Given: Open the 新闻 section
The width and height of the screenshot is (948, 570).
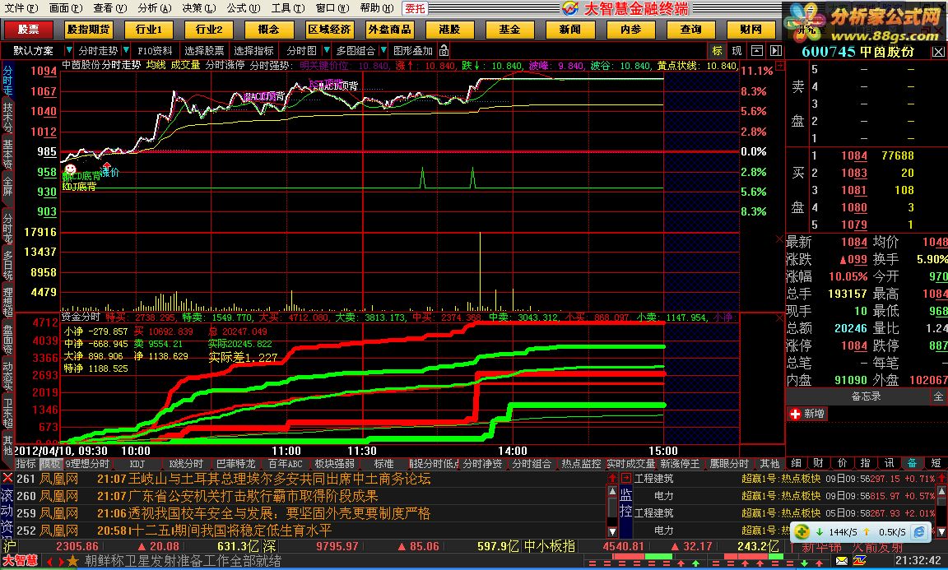Looking at the screenshot, I should tap(569, 29).
